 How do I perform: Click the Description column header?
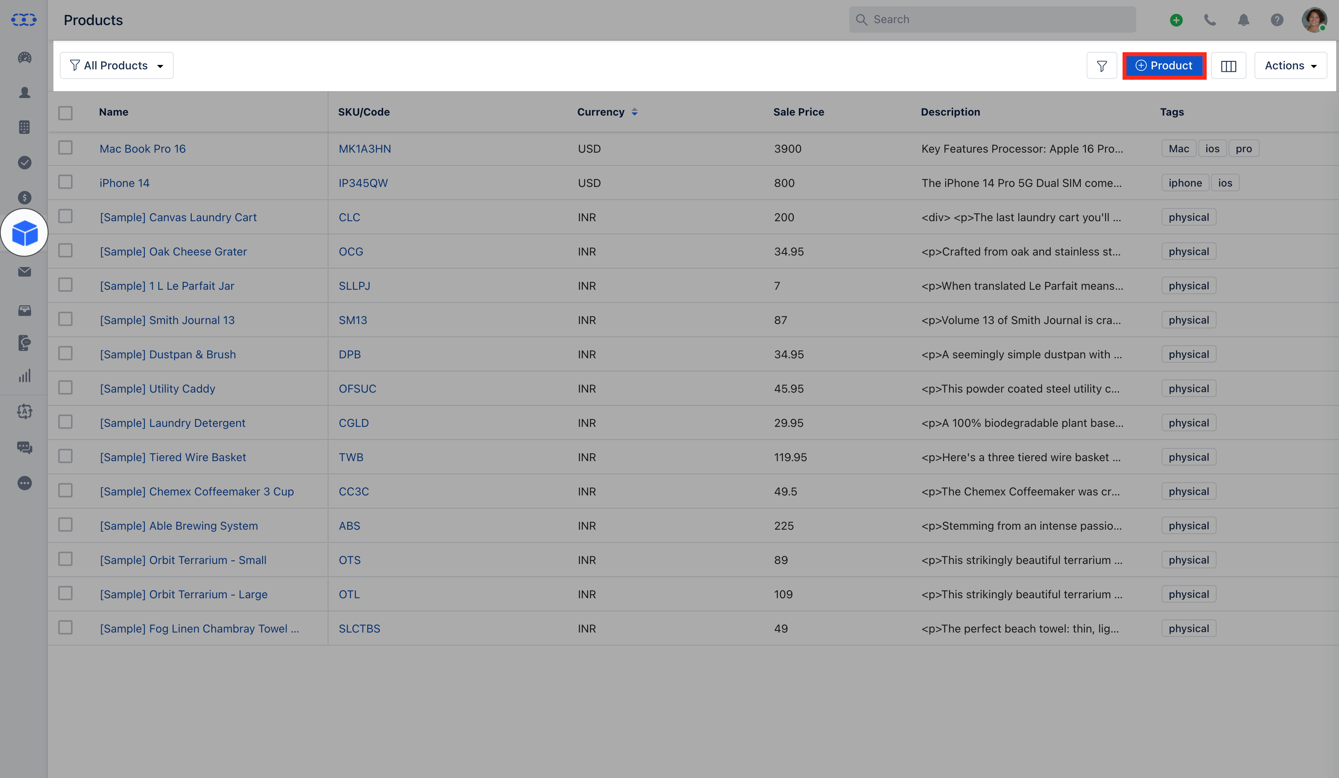950,112
